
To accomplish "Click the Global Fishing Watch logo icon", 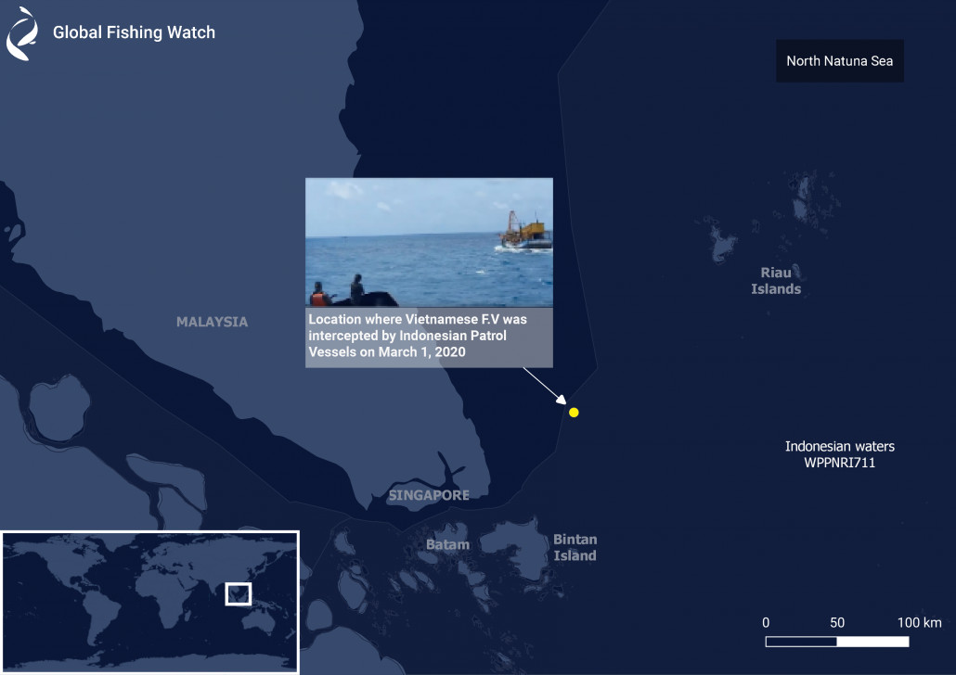I will (x=22, y=33).
